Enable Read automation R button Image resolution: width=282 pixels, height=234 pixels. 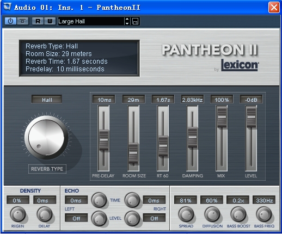tap(38, 21)
